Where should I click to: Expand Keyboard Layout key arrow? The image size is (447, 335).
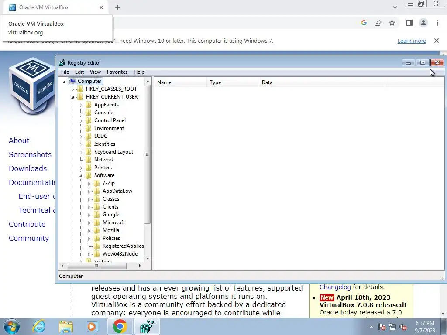tap(81, 152)
